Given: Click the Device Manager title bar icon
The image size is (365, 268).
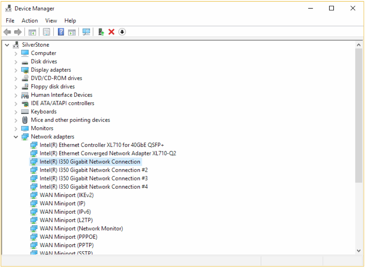Looking at the screenshot, I should pos(8,8).
